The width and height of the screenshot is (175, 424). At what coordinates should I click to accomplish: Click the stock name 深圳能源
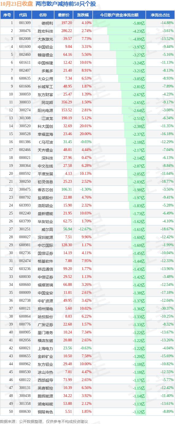45,237
